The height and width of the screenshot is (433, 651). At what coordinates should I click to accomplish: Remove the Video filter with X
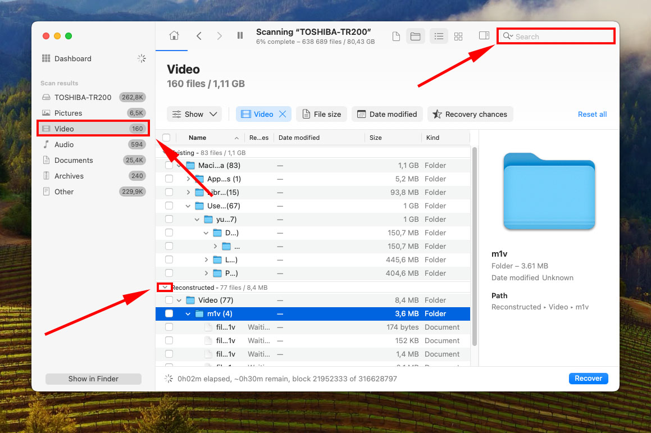283,114
